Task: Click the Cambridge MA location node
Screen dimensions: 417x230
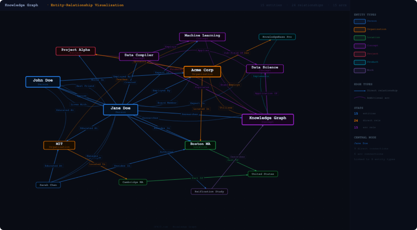Action: pos(133,182)
